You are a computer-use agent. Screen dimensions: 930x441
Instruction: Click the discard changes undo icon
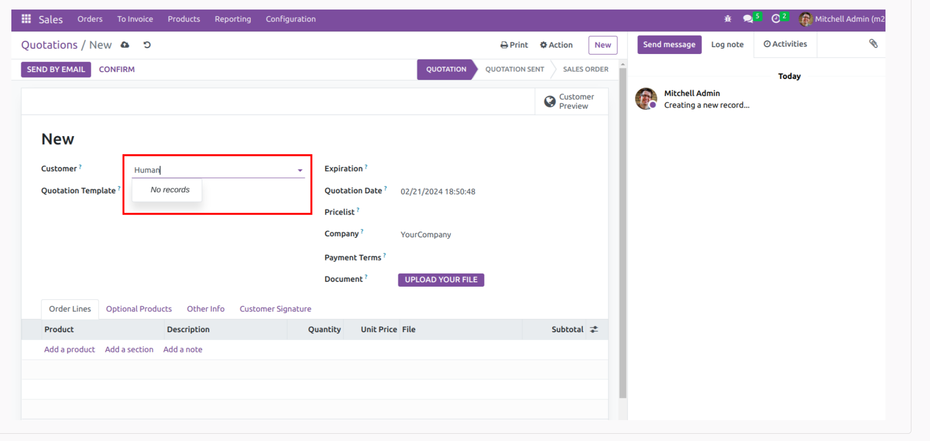(147, 45)
